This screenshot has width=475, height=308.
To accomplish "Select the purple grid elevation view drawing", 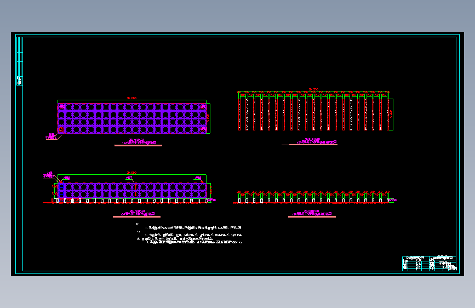I will (x=132, y=190).
